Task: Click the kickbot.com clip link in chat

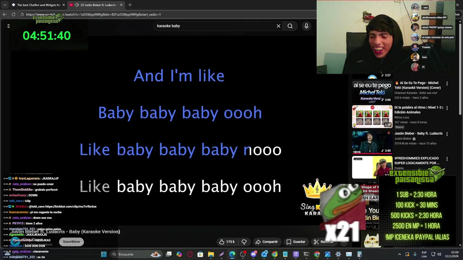Action: tap(71, 207)
